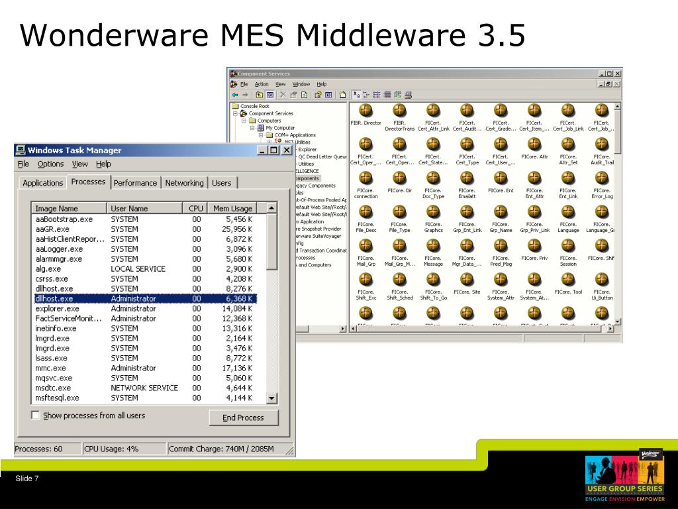Select the My Computer tree item

[280, 128]
